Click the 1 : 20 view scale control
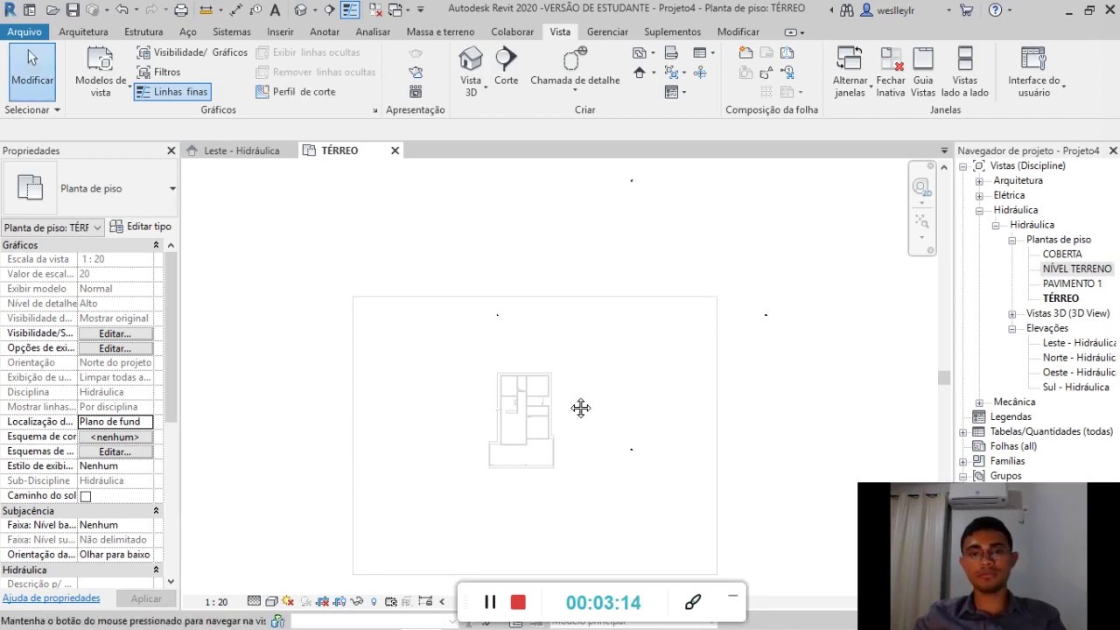The image size is (1120, 630). pos(216,602)
